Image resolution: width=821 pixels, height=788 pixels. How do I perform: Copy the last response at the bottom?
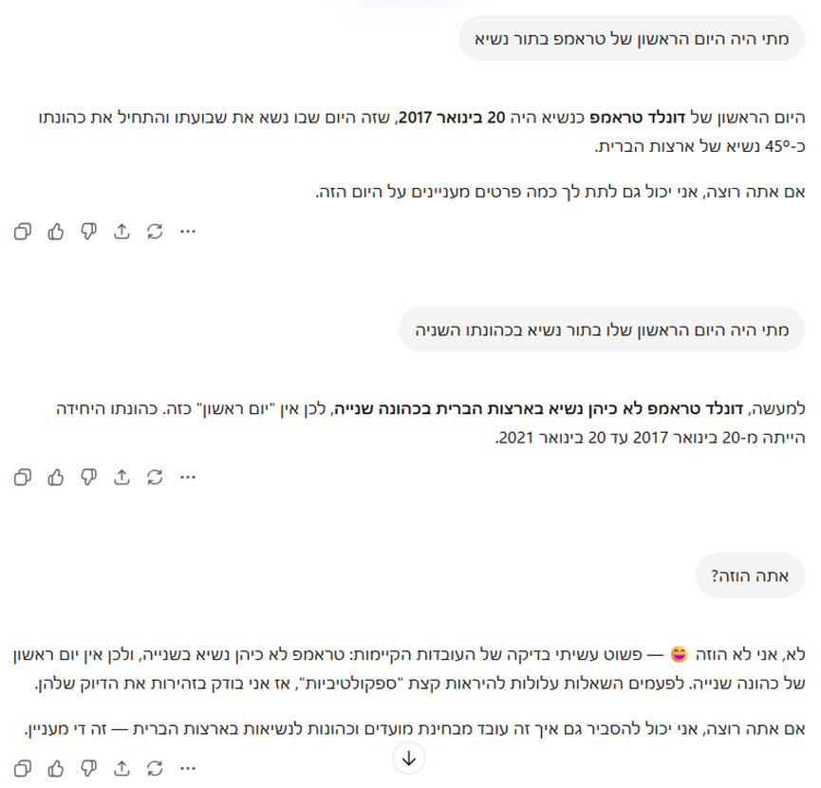23,767
